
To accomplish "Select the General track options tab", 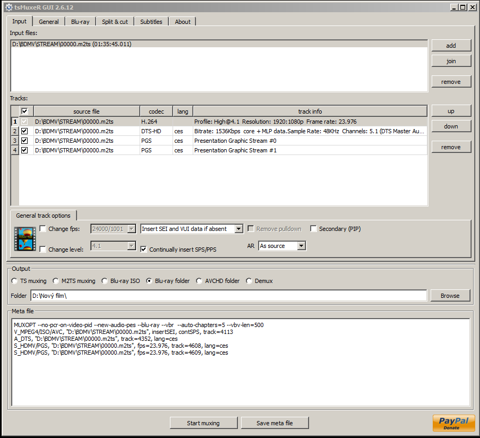I will [43, 216].
